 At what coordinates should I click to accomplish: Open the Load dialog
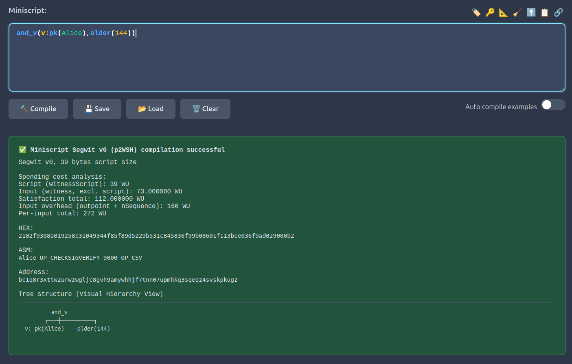click(x=151, y=109)
